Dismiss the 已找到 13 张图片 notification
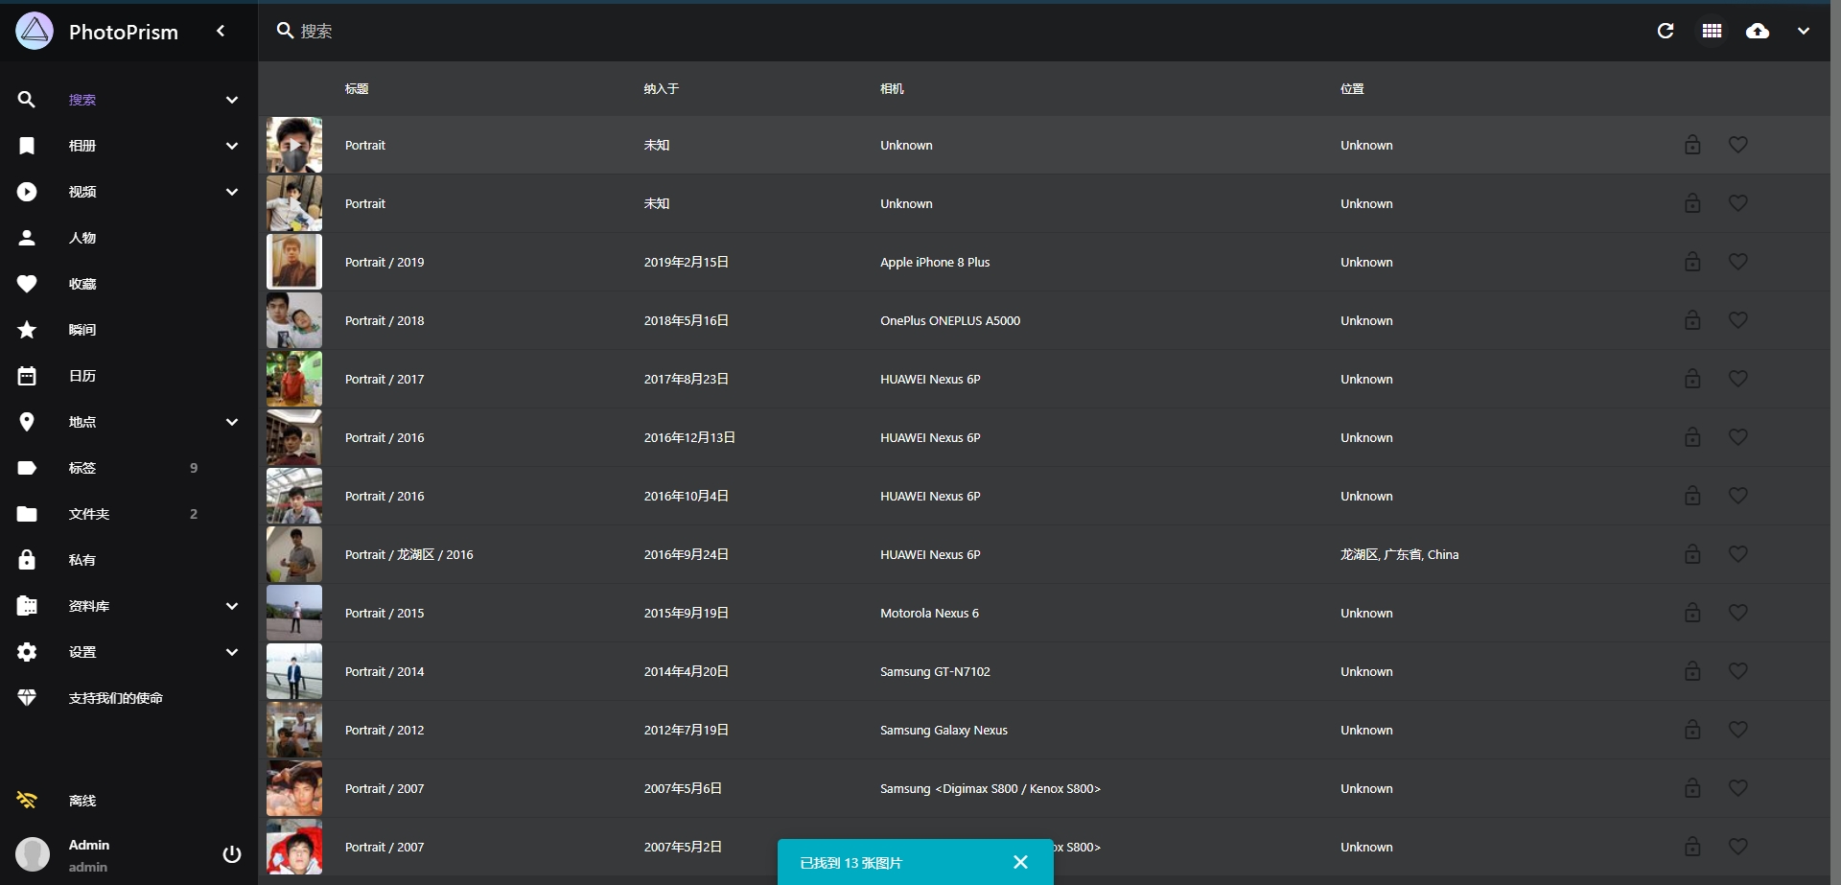The image size is (1841, 885). (x=1020, y=862)
